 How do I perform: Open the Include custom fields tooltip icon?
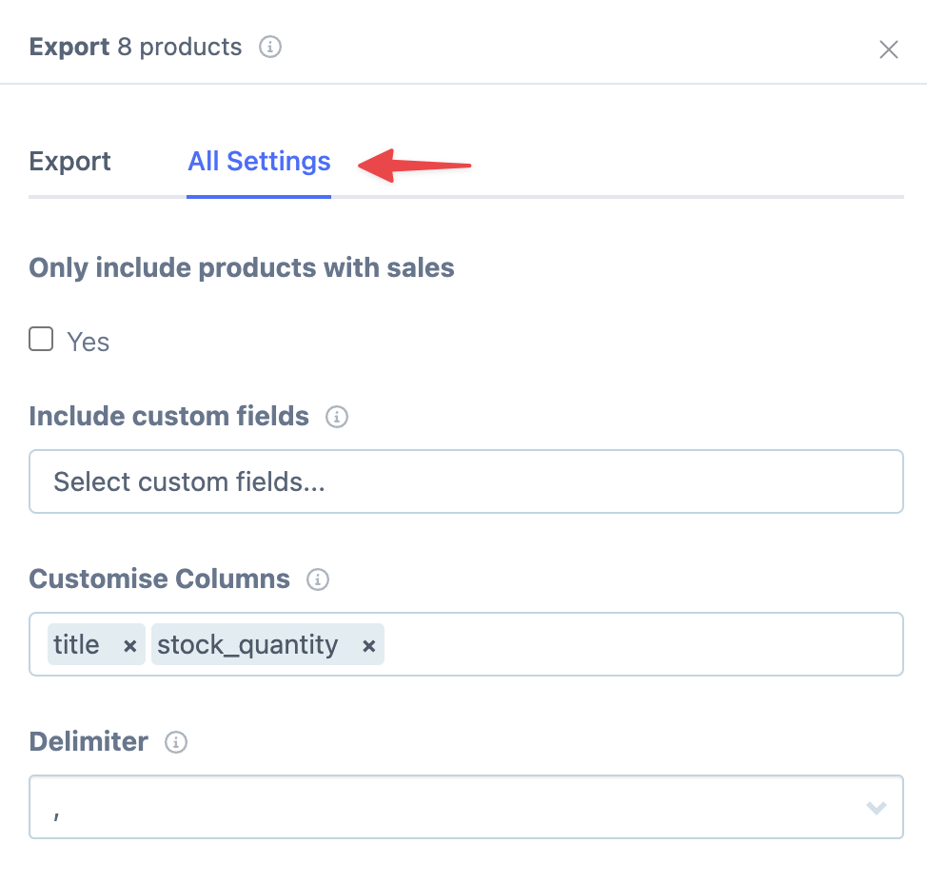[337, 417]
